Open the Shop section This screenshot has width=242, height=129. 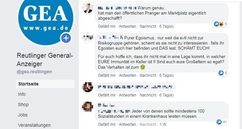point(23,104)
